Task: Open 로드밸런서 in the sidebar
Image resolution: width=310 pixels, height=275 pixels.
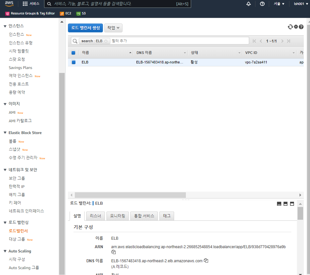Action: point(18,231)
